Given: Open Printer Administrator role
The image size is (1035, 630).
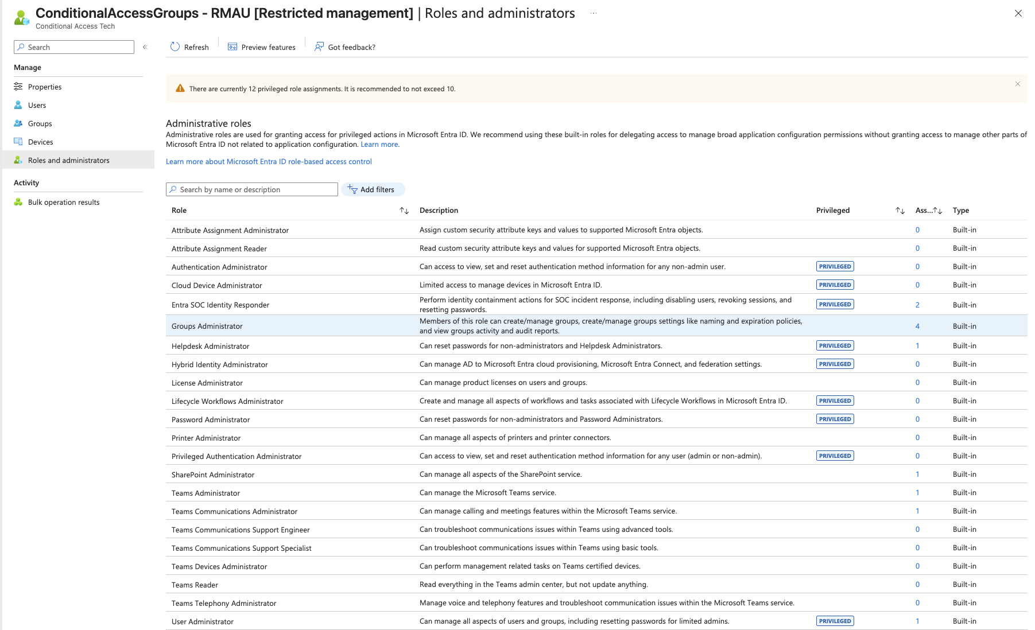Looking at the screenshot, I should click(206, 438).
